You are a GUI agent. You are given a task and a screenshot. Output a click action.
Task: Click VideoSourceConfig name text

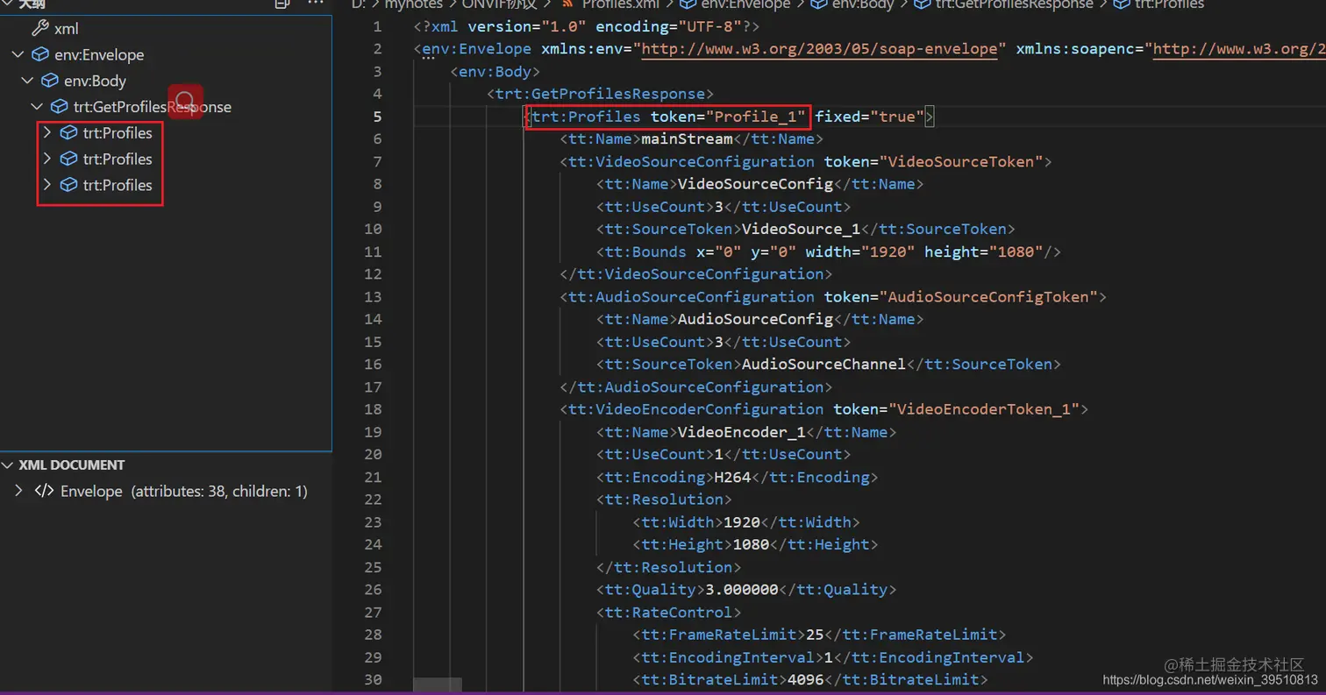[755, 184]
